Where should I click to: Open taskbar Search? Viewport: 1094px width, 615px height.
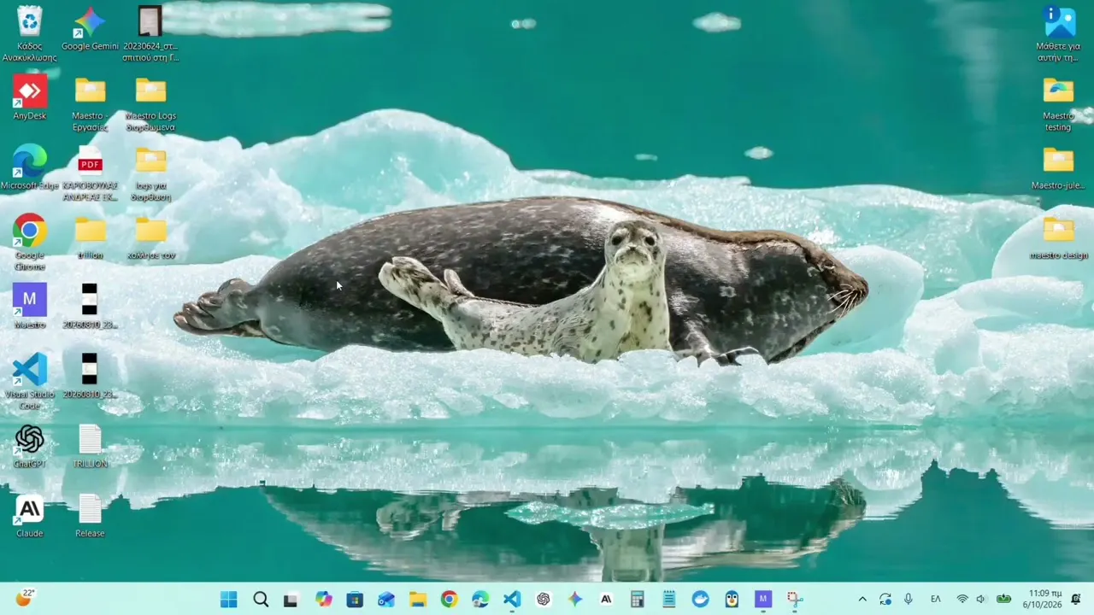[261, 600]
